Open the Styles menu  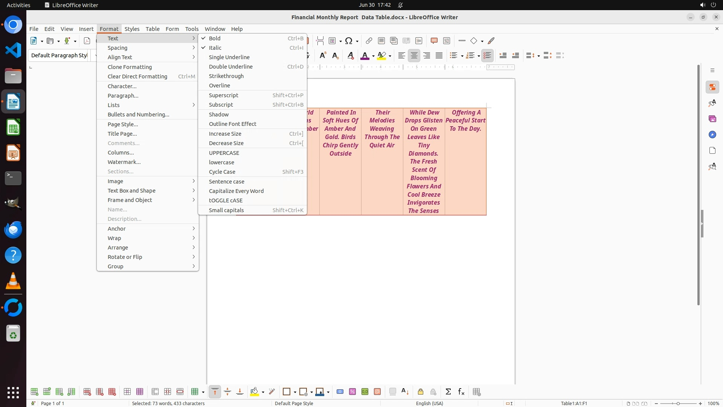[132, 29]
